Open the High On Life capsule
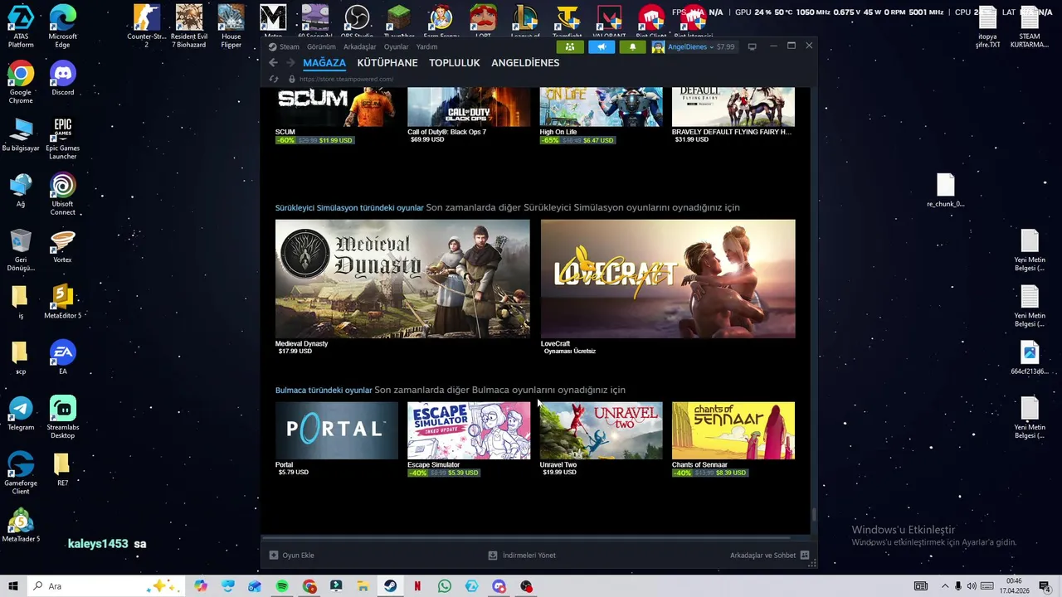This screenshot has width=1062, height=597. pos(602,107)
